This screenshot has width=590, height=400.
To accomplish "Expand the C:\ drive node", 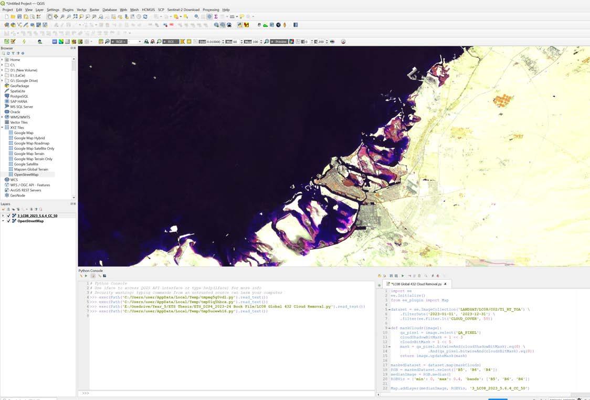I will (x=2, y=65).
